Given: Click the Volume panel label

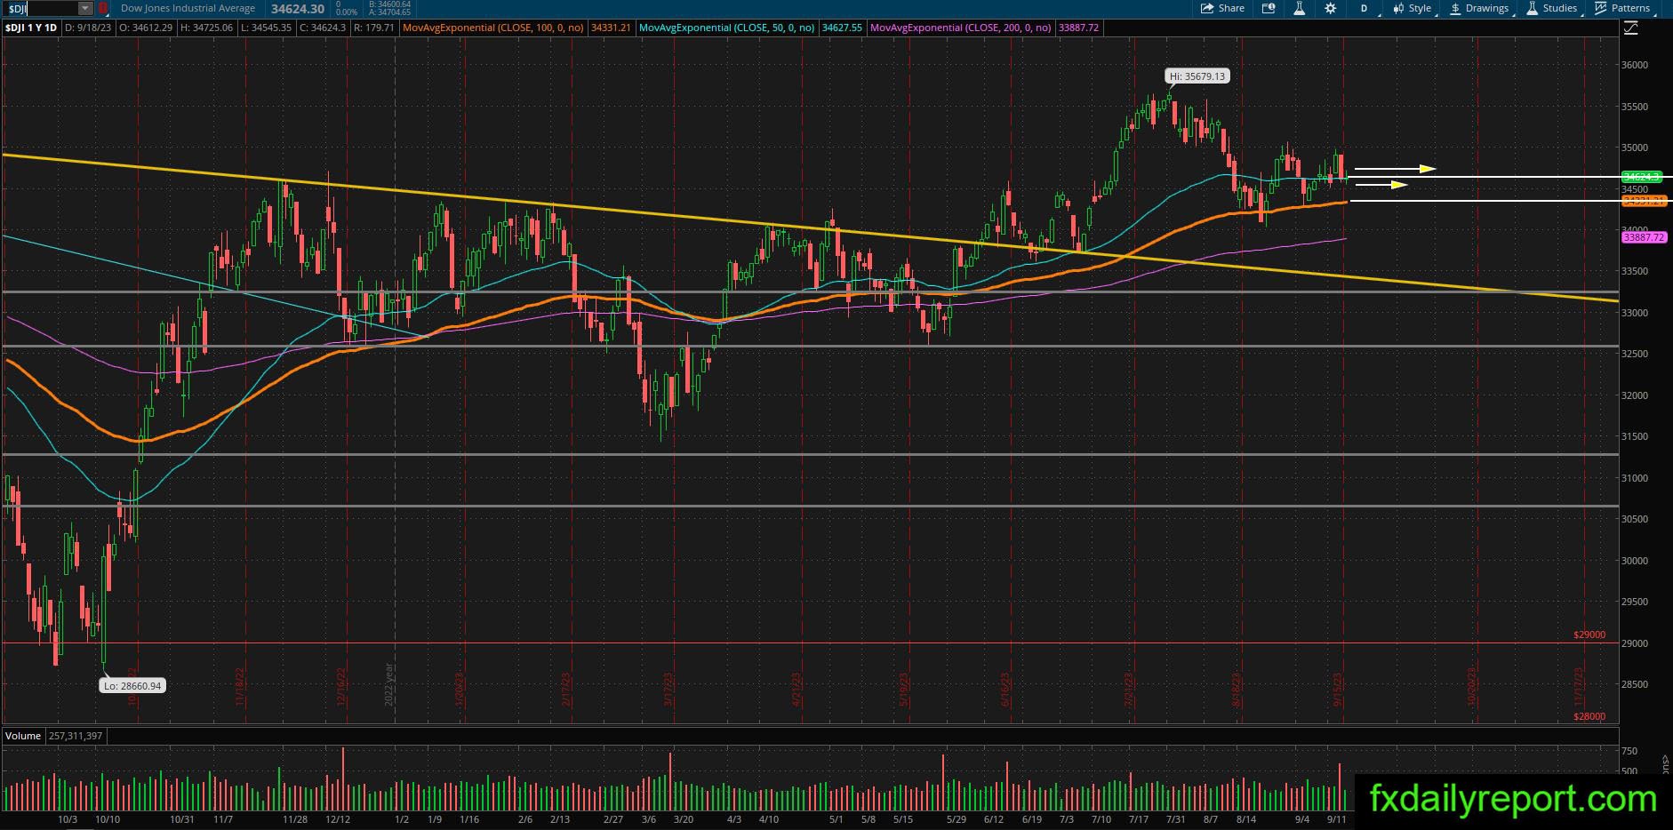Looking at the screenshot, I should [23, 736].
